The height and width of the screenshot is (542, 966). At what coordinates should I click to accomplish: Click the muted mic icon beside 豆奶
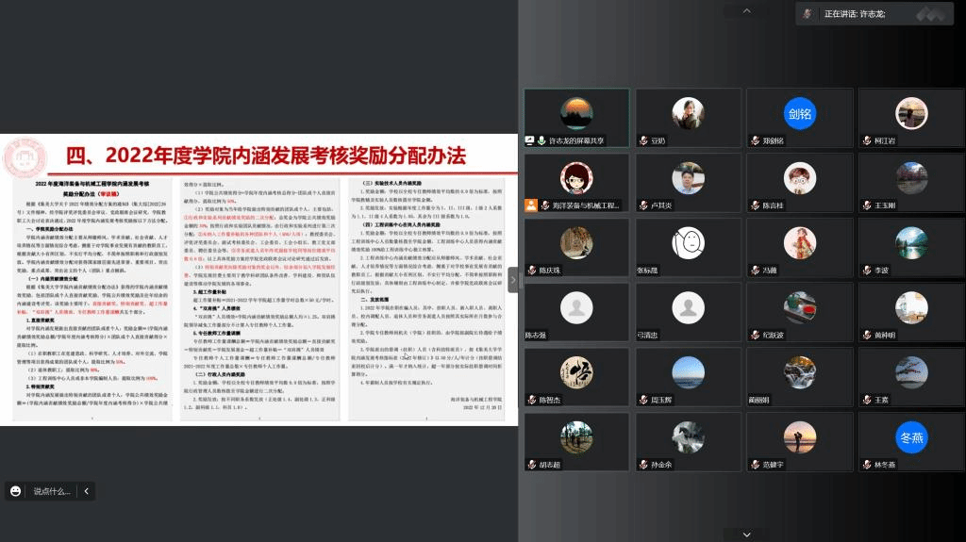point(643,140)
